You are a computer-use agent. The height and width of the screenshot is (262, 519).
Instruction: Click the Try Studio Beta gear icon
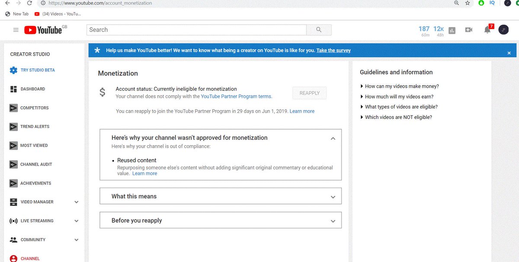[x=13, y=70]
